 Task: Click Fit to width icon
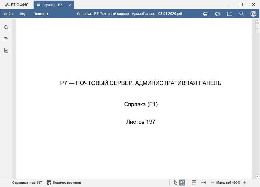[x=203, y=183]
